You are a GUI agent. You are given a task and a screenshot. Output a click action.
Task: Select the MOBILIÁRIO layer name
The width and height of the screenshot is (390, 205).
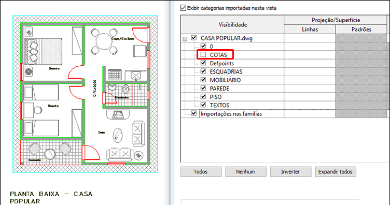225,80
